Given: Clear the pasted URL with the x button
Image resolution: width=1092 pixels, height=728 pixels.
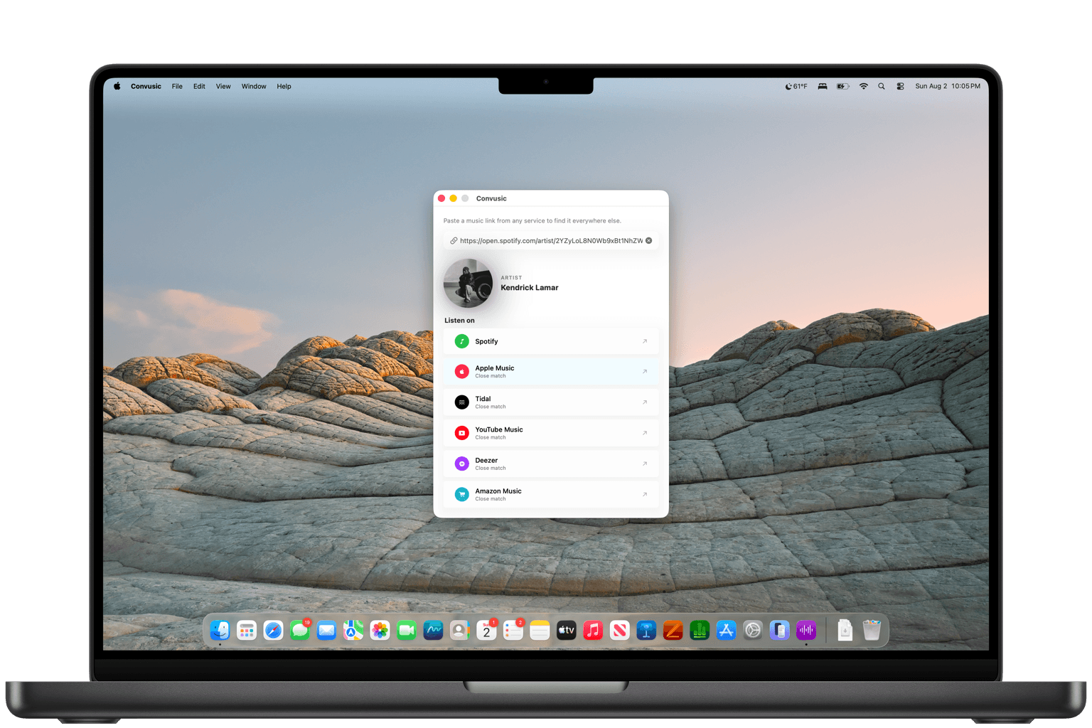Looking at the screenshot, I should pyautogui.click(x=648, y=240).
